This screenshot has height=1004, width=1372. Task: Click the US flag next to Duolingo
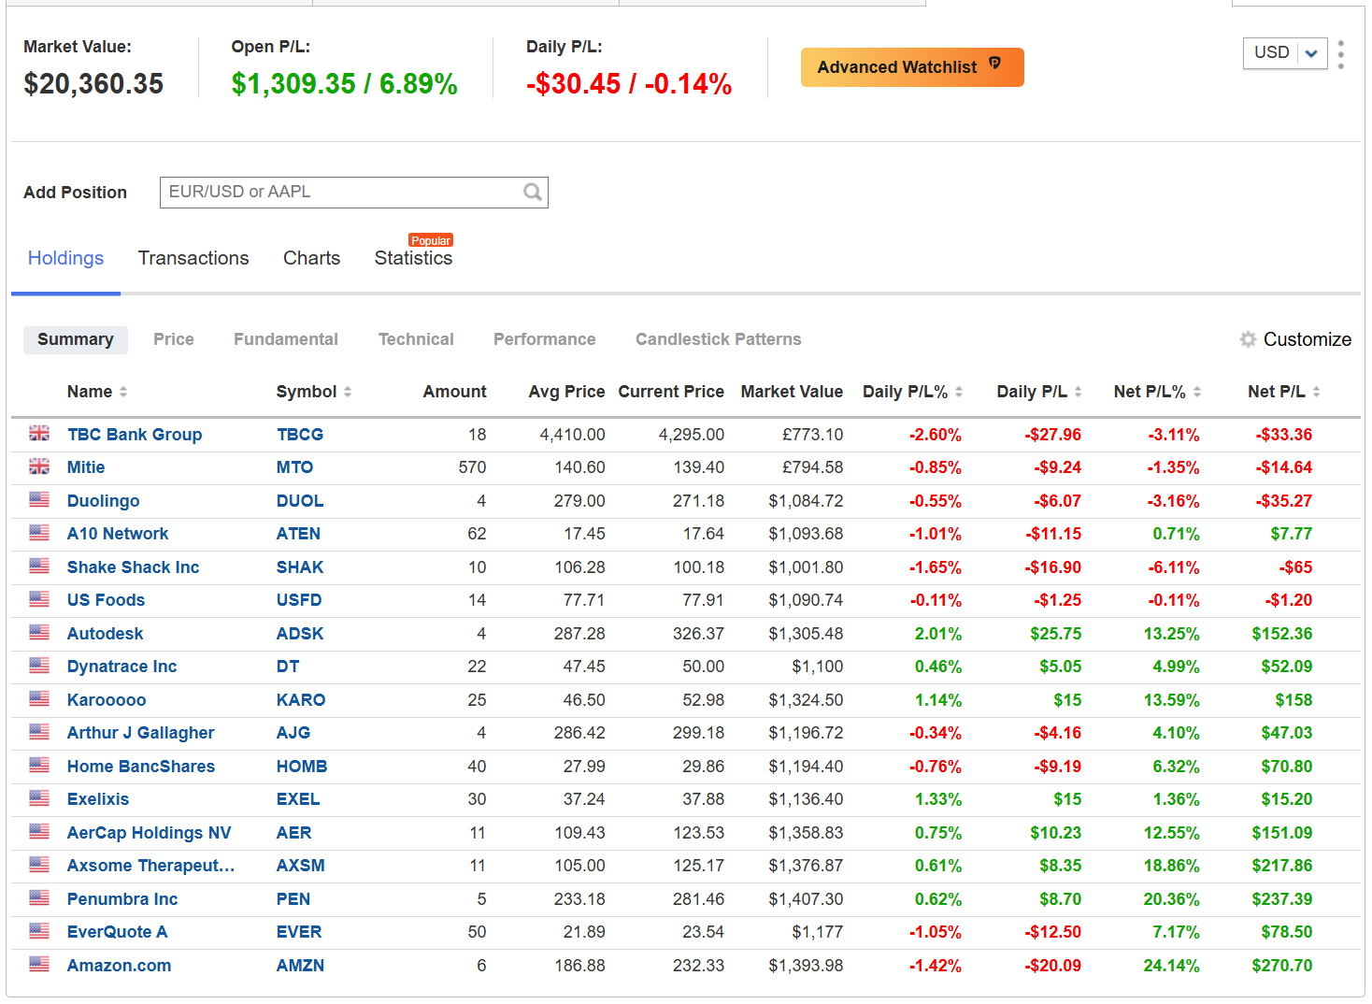pos(39,499)
